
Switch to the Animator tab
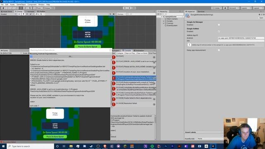tap(30, 12)
